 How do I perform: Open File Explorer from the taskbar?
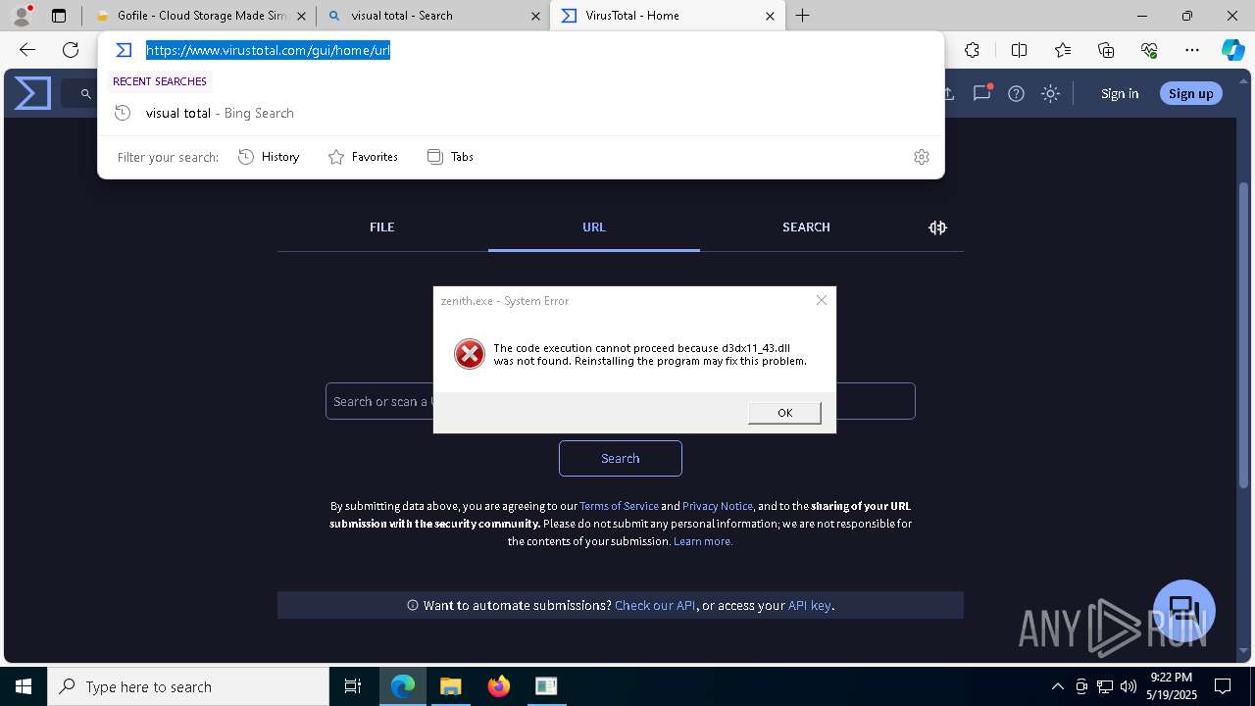(x=451, y=686)
